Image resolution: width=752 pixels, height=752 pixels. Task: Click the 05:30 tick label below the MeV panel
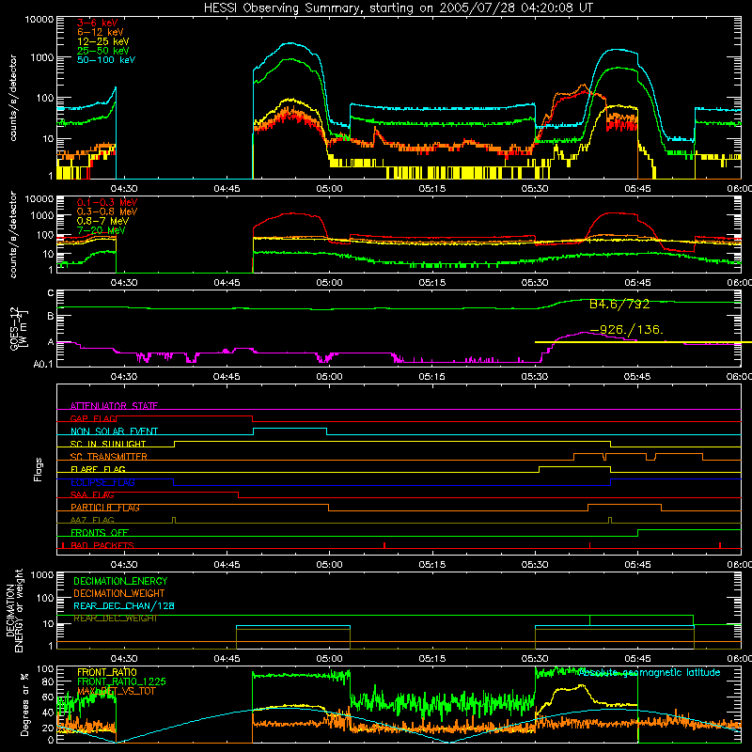(x=535, y=283)
